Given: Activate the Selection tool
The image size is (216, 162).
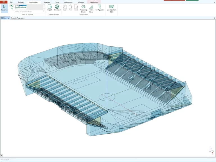Looking at the screenshot, I should point(4,8).
